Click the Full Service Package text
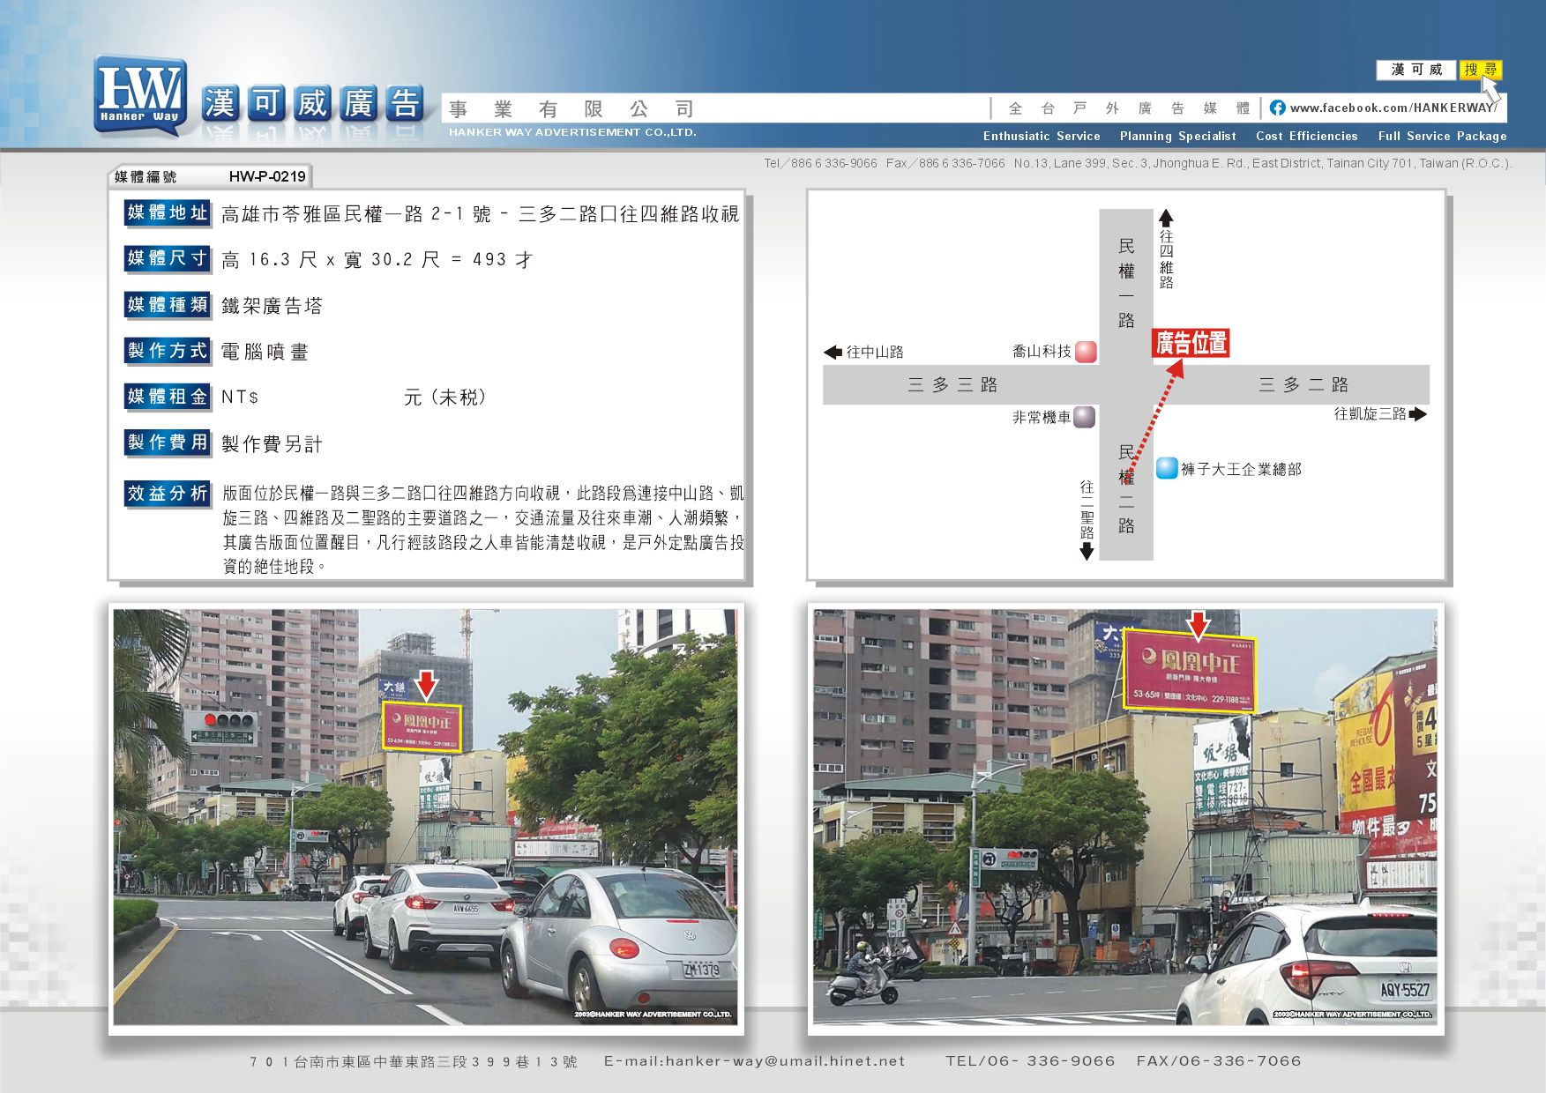The width and height of the screenshot is (1546, 1093). coord(1442,136)
